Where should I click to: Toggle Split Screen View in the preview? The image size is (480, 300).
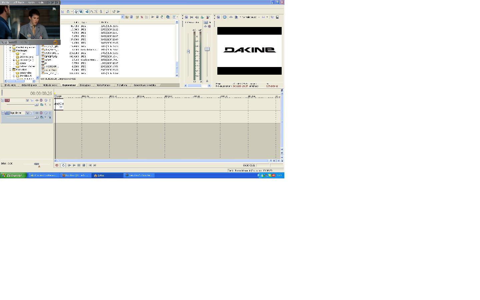(x=236, y=17)
